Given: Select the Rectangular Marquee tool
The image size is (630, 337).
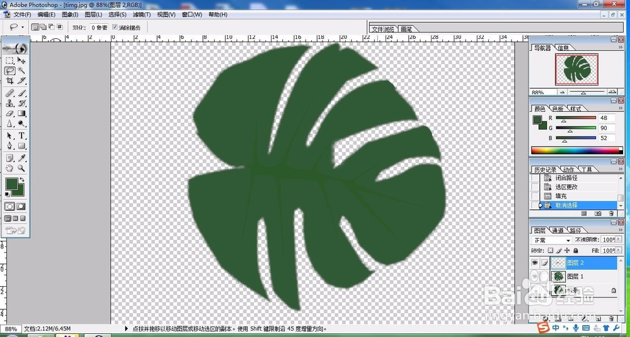Looking at the screenshot, I should coord(9,60).
